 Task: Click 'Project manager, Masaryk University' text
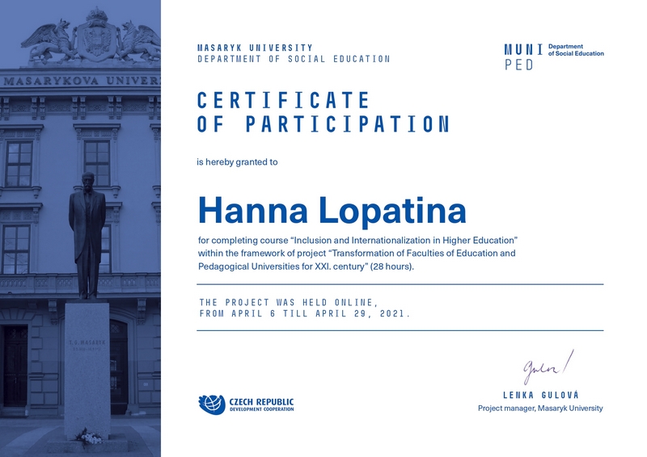[x=540, y=409]
